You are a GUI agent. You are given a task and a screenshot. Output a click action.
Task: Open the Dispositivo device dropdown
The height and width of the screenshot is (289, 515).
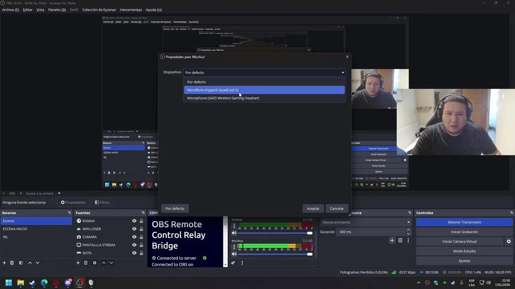coord(264,73)
